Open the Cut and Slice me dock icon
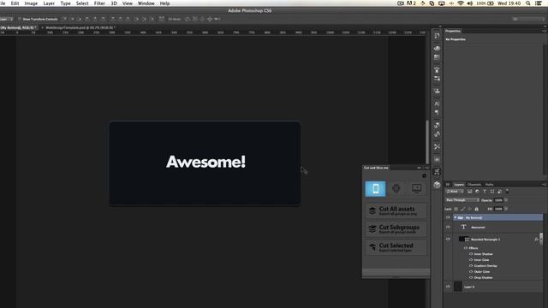 437,172
